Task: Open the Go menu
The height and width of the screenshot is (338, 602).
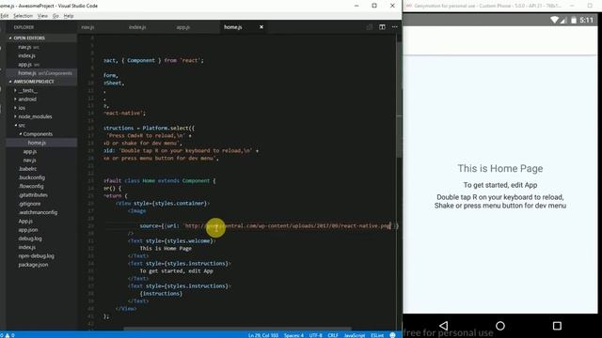Action: [55, 16]
